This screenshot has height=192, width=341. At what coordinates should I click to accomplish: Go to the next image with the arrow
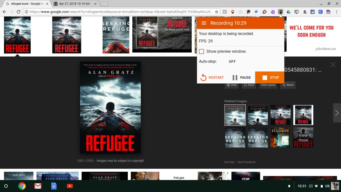(x=337, y=113)
